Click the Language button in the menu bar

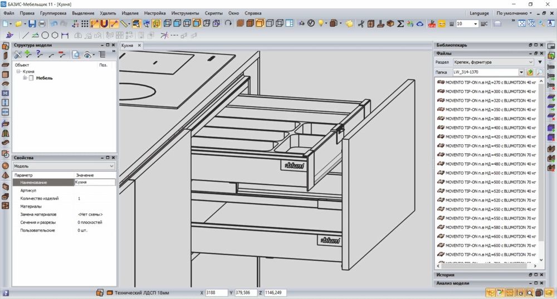(479, 13)
